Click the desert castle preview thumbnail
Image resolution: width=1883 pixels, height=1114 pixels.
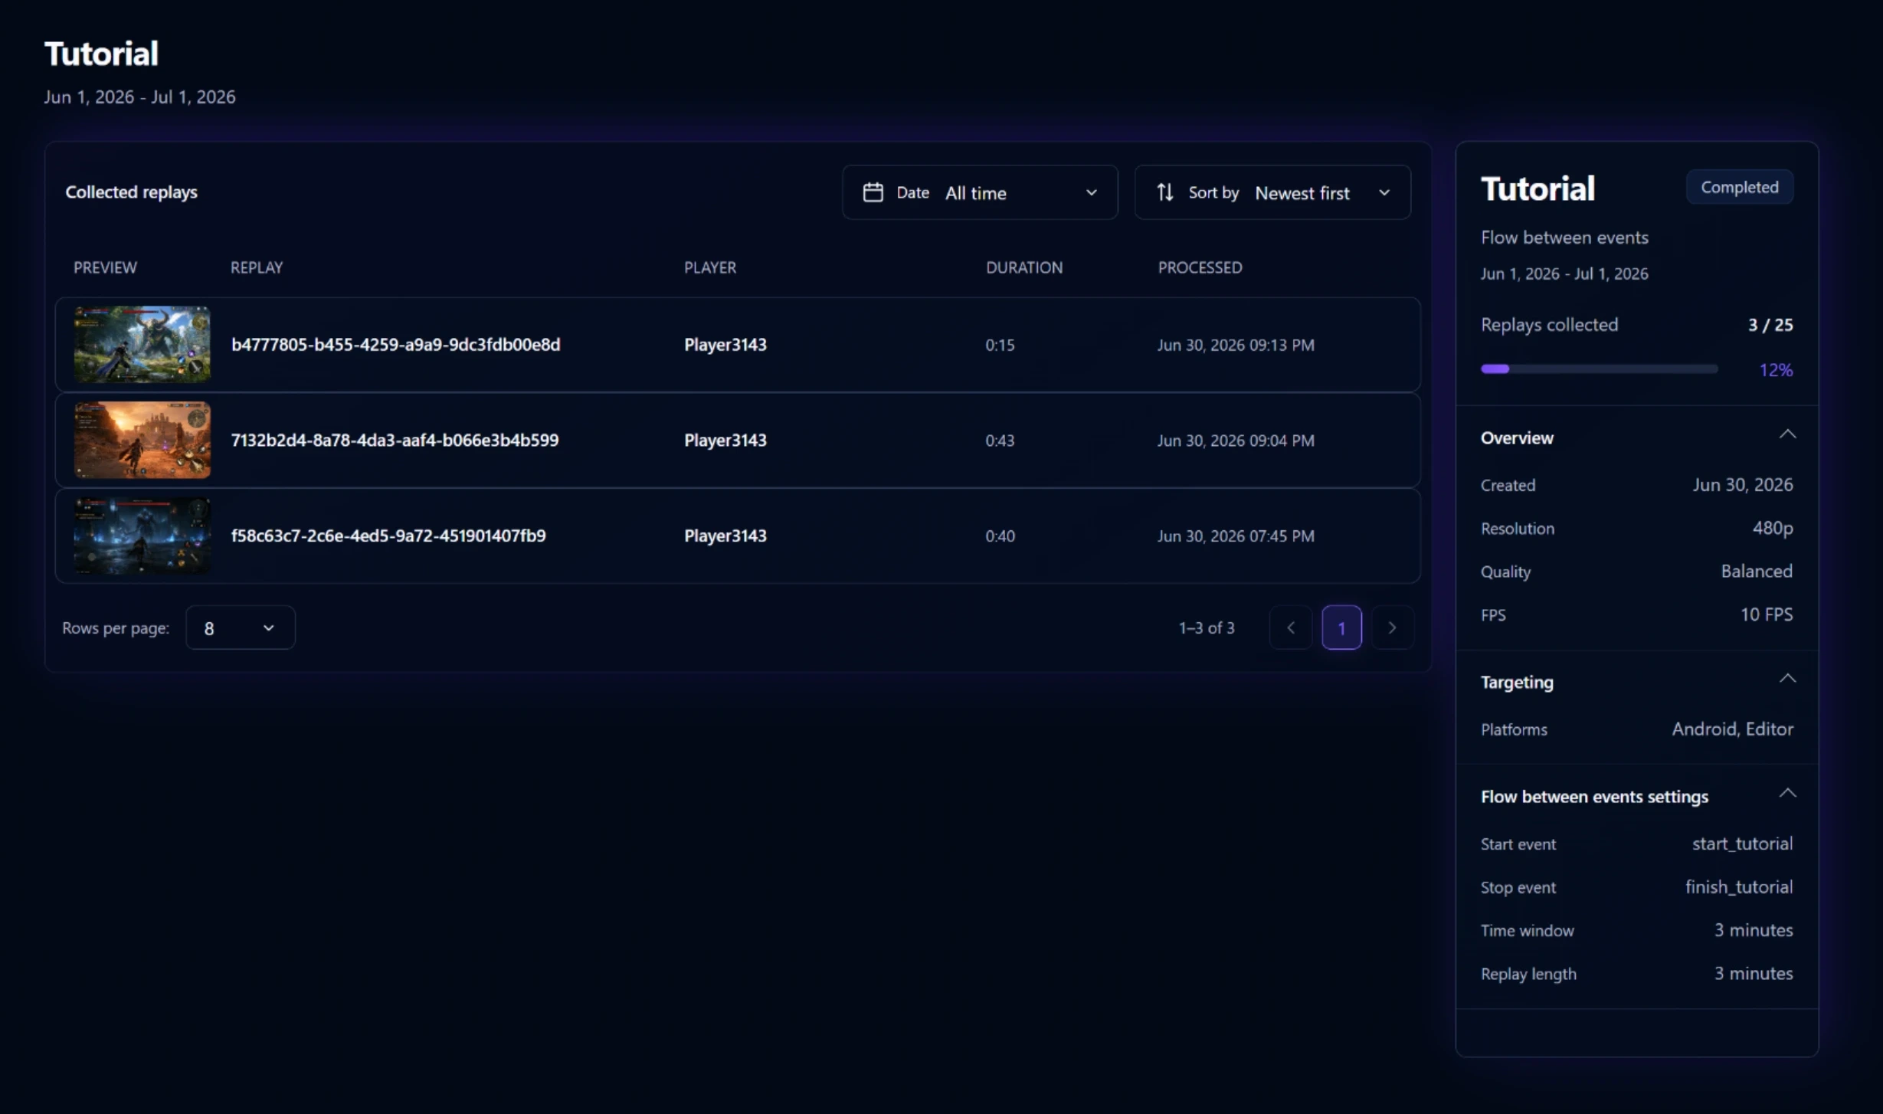142,441
